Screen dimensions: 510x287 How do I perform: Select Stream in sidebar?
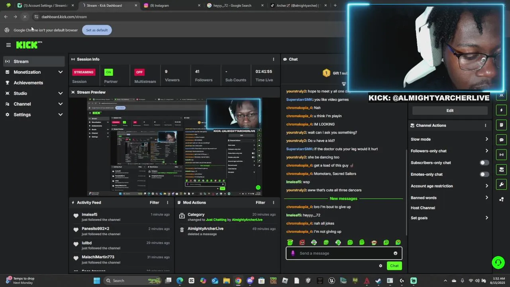pyautogui.click(x=34, y=61)
